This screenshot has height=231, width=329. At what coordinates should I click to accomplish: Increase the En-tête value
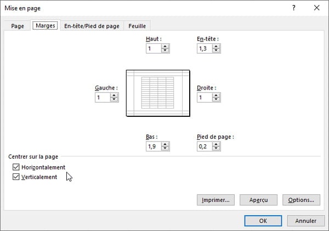(216, 46)
